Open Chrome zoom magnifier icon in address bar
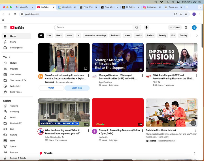This screenshot has height=161, width=204. pos(181,14)
